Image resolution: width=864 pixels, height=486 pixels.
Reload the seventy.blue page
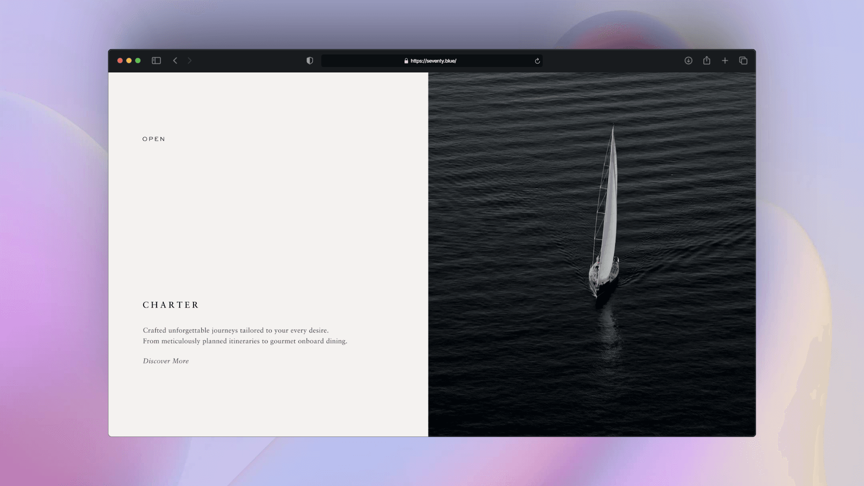pos(537,61)
